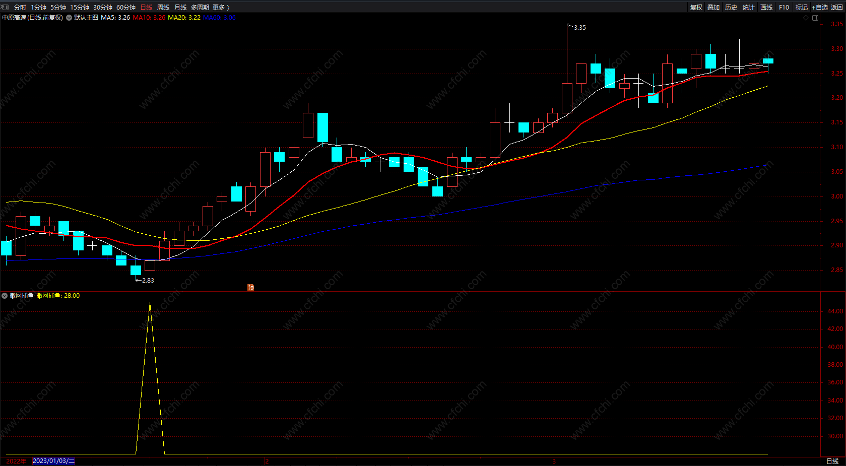Select the 15分钟 period tab

point(80,8)
